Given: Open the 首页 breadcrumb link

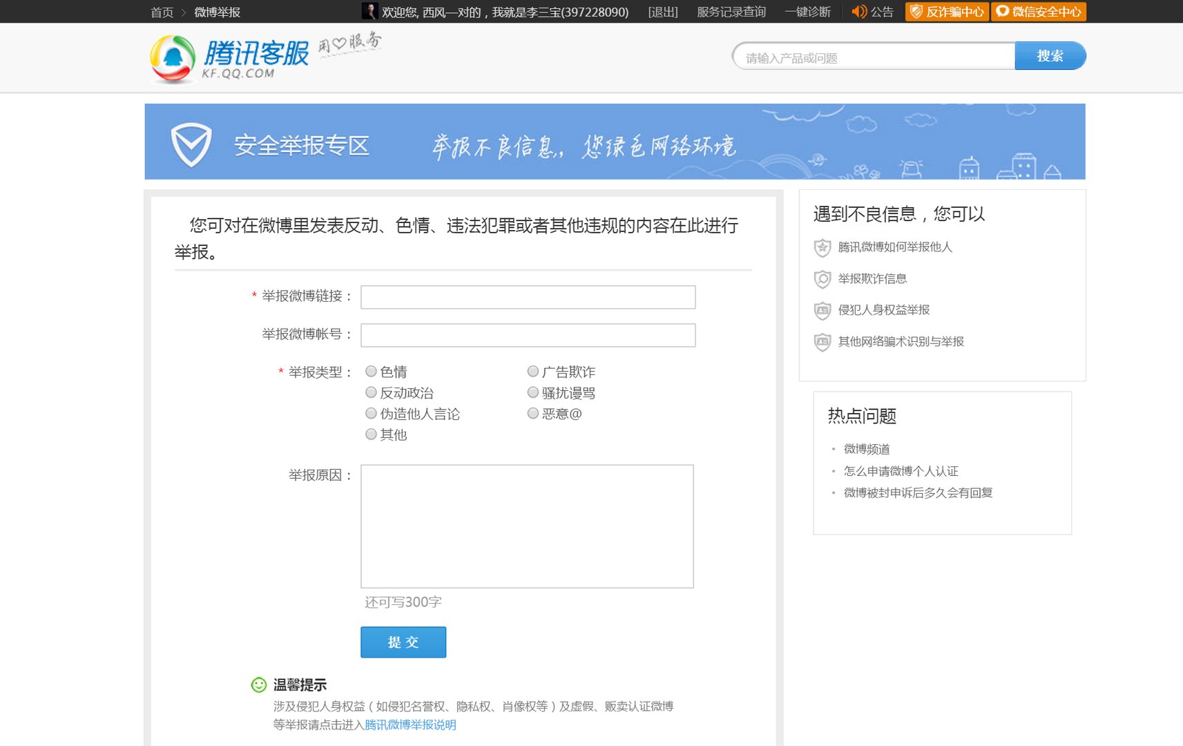Looking at the screenshot, I should pyautogui.click(x=161, y=12).
